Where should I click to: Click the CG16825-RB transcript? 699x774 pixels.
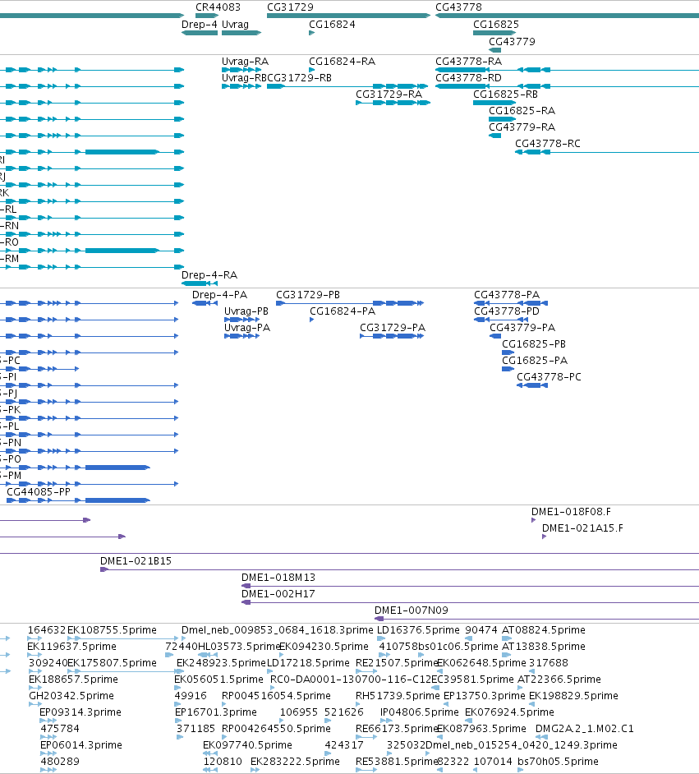pyautogui.click(x=494, y=103)
